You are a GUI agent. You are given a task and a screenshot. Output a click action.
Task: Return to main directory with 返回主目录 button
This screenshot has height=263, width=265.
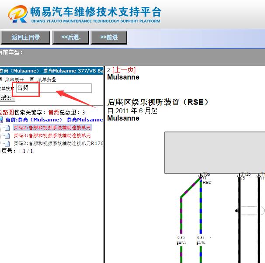[x=25, y=37]
